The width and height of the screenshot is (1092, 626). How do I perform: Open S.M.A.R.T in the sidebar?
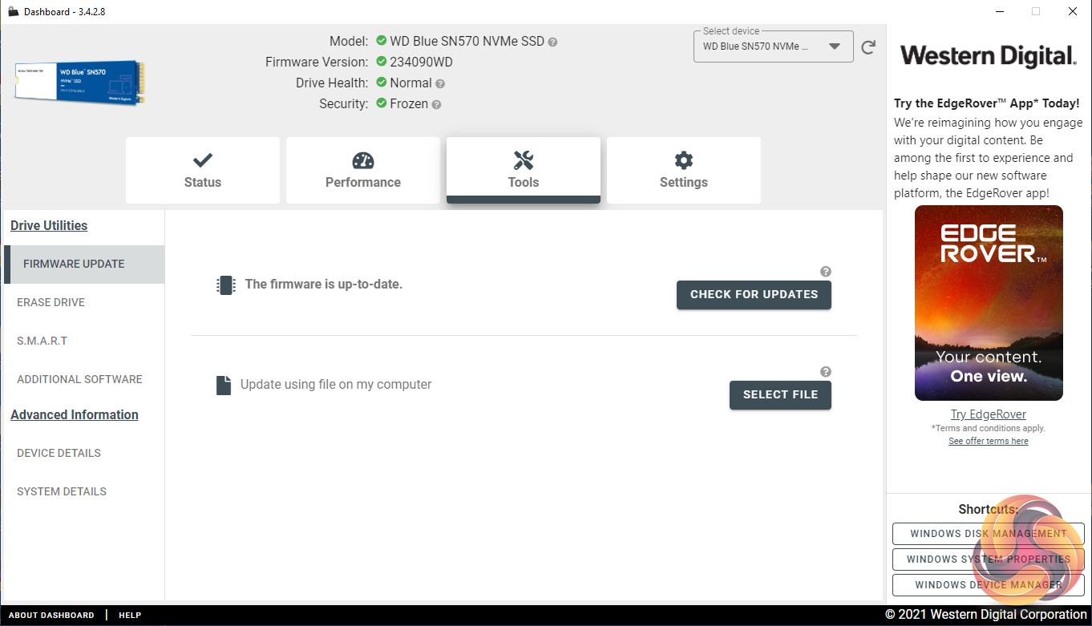[x=84, y=341]
